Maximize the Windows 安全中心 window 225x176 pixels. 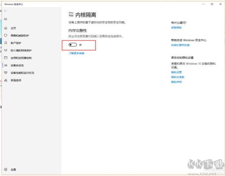click(212, 4)
